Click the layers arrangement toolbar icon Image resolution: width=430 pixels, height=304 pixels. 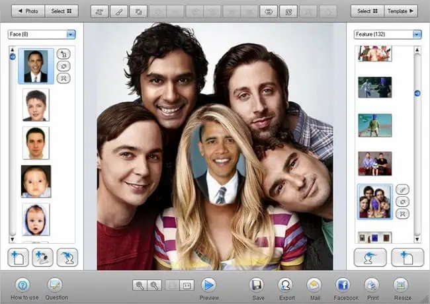point(138,11)
